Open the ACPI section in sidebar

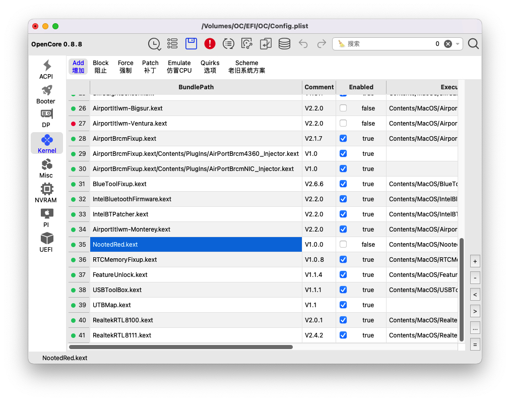coord(46,69)
